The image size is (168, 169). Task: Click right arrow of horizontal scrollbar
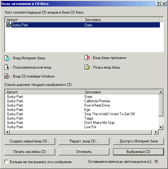156,132
